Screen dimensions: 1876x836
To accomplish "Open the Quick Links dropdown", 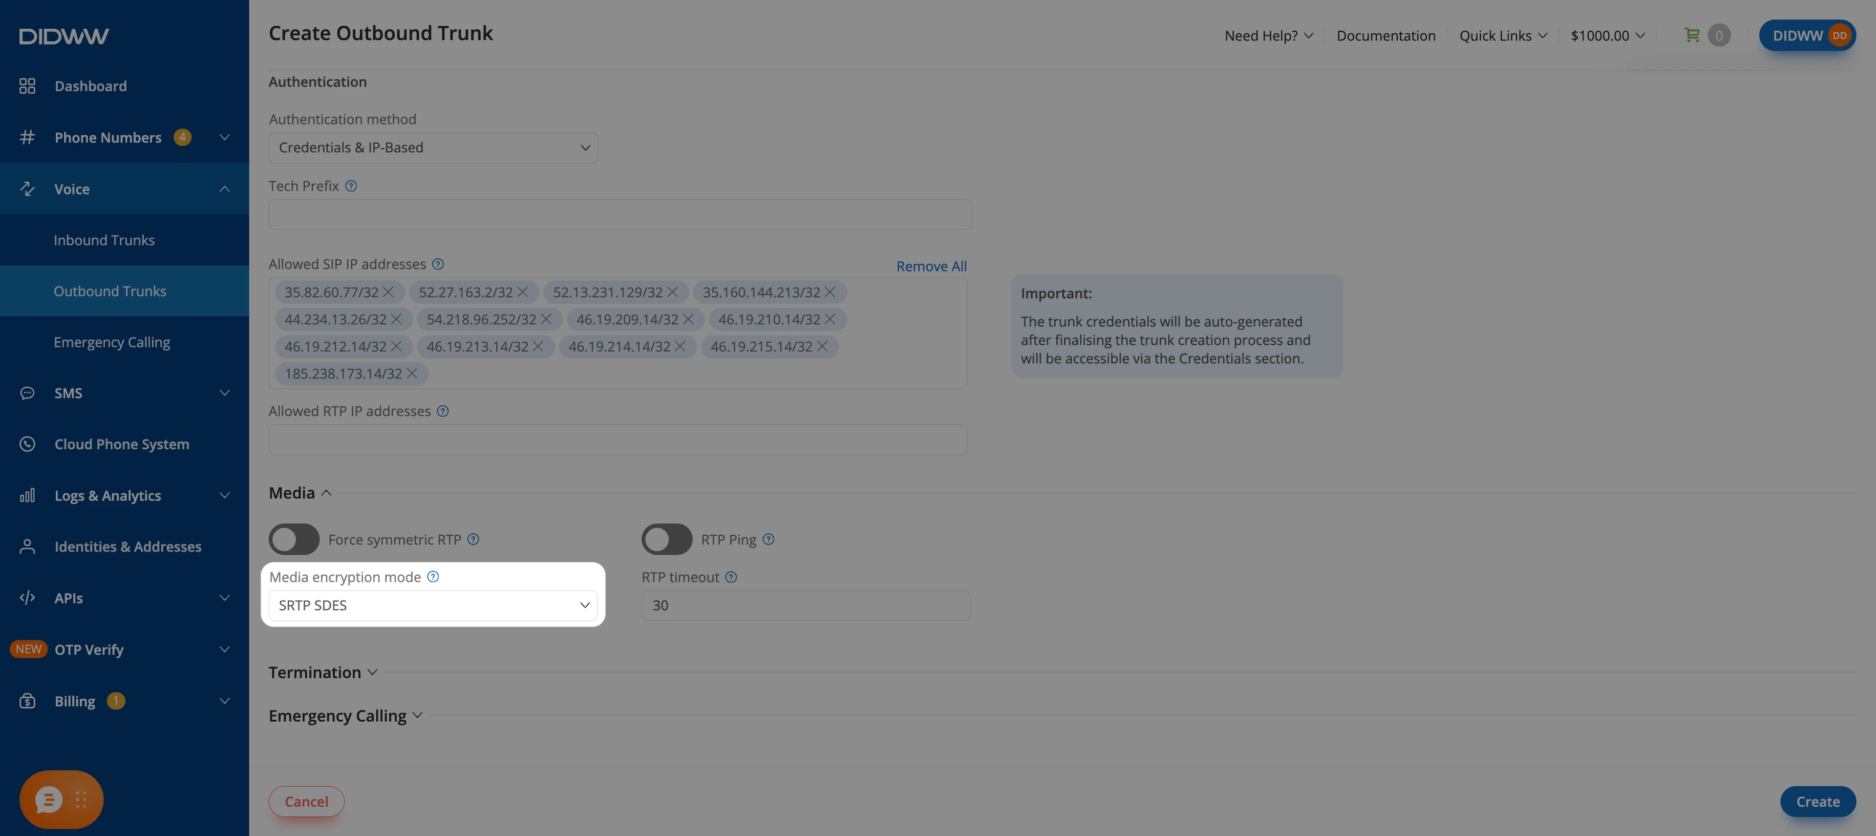I will [1503, 36].
